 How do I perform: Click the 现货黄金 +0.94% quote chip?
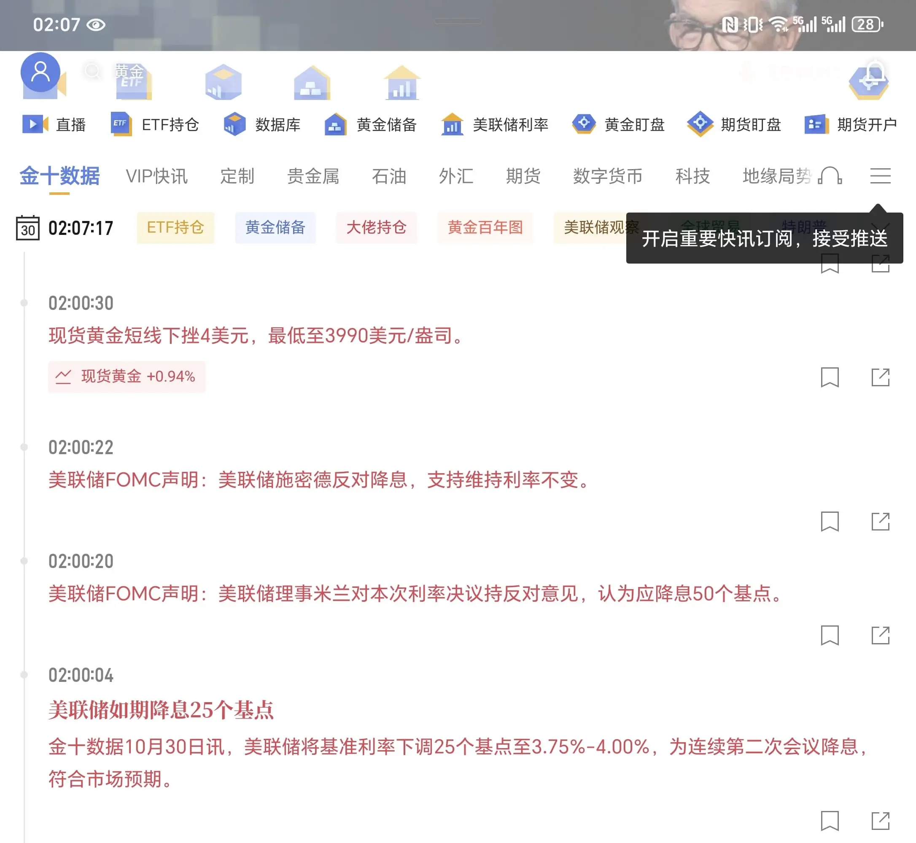point(127,377)
